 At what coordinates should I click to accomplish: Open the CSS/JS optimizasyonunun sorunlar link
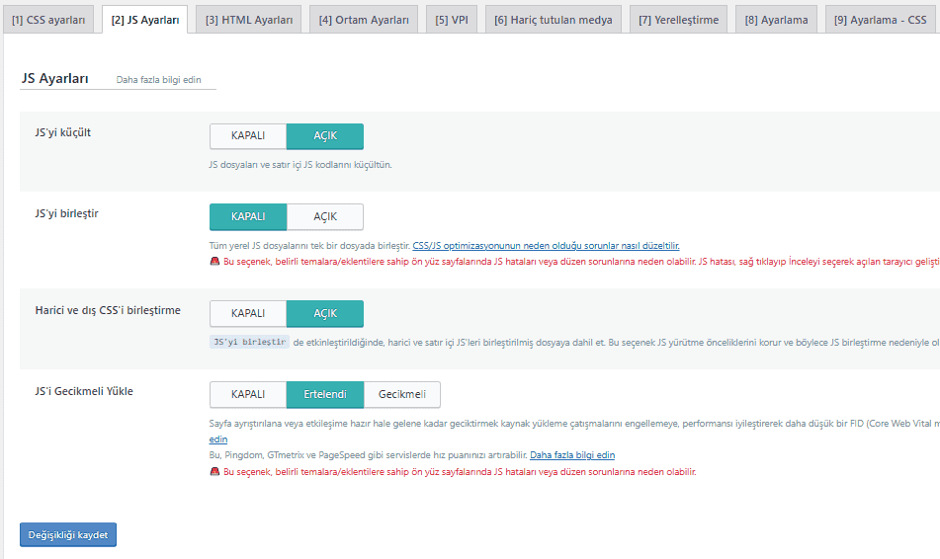click(546, 245)
